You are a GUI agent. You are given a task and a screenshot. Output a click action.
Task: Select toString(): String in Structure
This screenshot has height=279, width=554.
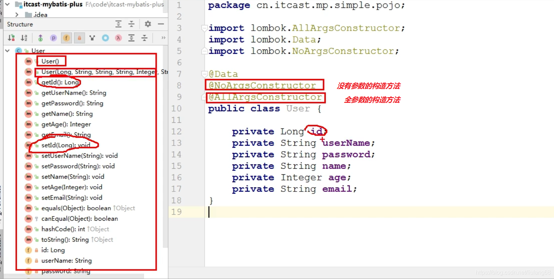tap(65, 239)
